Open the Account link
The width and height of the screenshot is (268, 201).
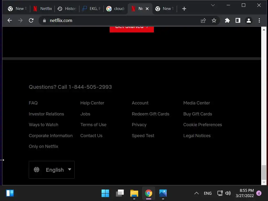point(140,103)
